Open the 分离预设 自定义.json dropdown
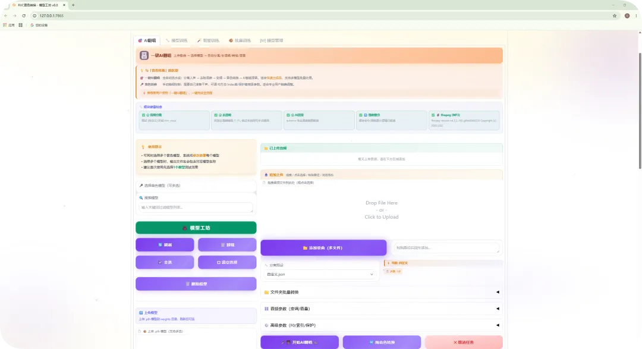The image size is (642, 349). pos(320,275)
